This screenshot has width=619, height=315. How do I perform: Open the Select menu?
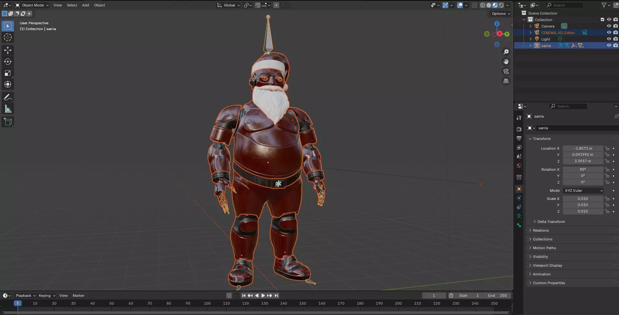coord(72,5)
